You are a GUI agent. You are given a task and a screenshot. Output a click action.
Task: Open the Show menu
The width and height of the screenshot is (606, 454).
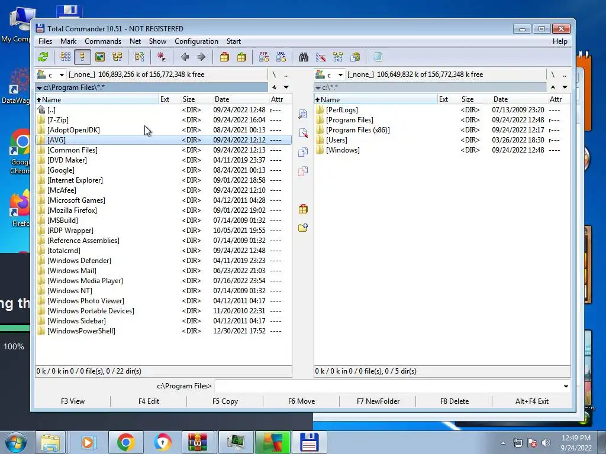click(157, 41)
